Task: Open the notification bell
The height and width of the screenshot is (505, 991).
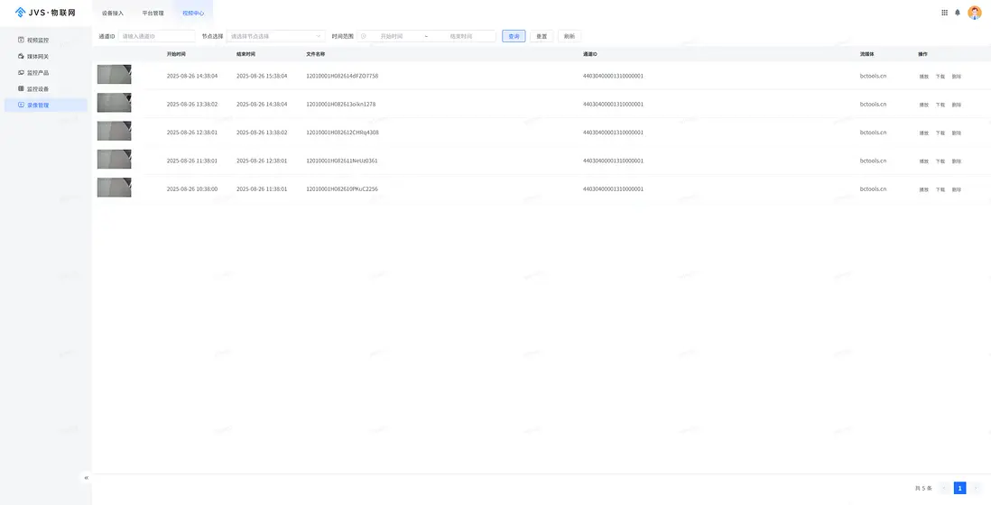Action: [958, 13]
